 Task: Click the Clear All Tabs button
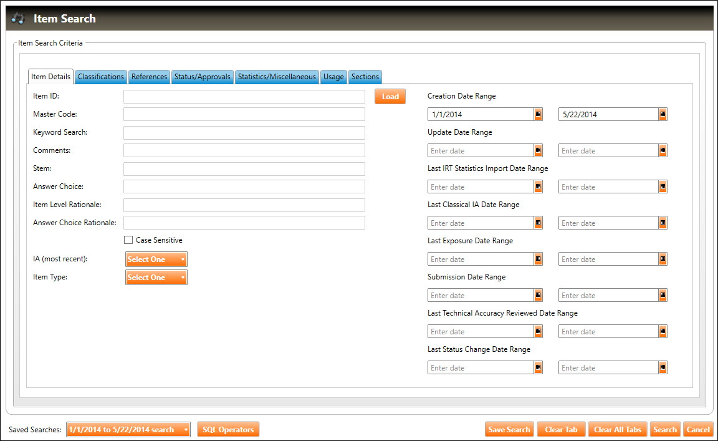(617, 430)
